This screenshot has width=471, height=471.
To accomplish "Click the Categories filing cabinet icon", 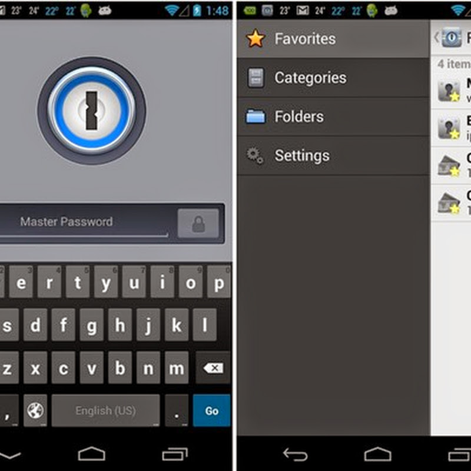I will click(256, 78).
